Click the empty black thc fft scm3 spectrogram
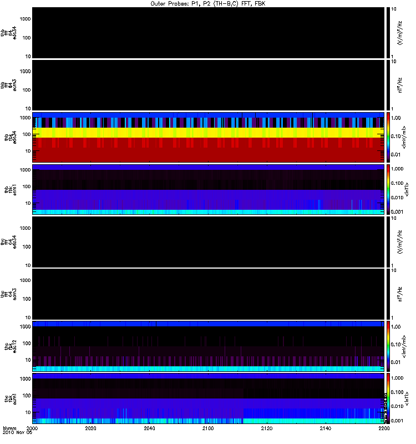The height and width of the screenshot is (444, 416). tap(208, 294)
